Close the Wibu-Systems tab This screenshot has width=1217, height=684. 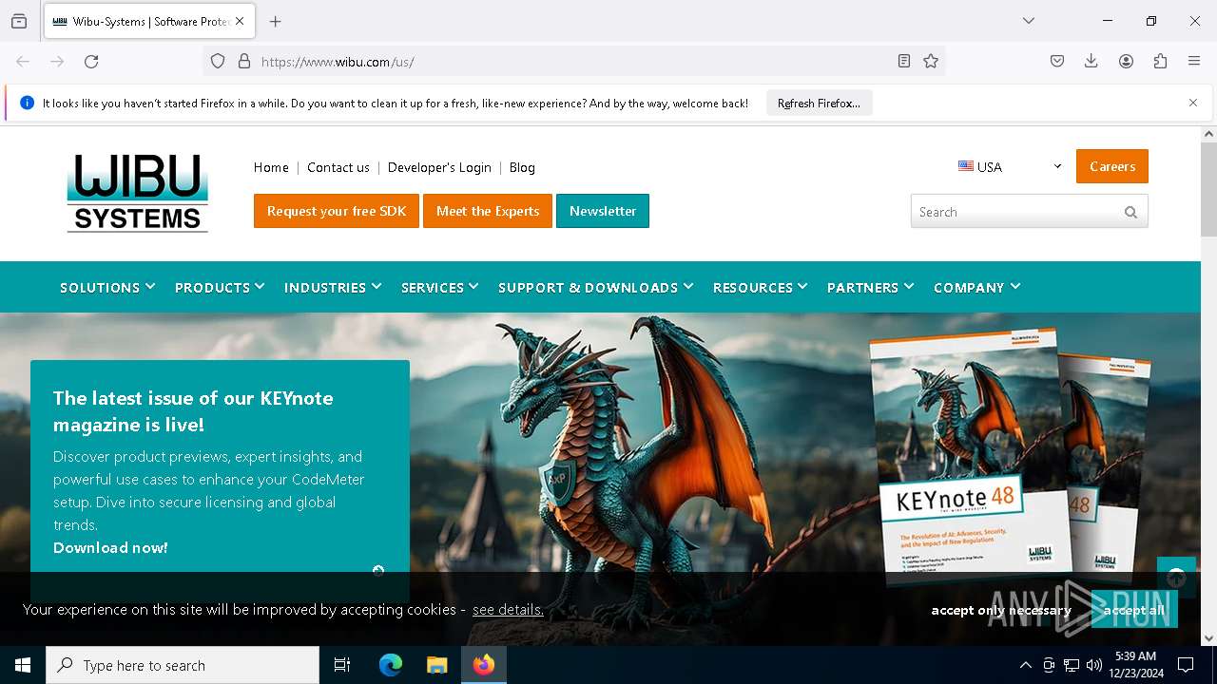pyautogui.click(x=240, y=21)
